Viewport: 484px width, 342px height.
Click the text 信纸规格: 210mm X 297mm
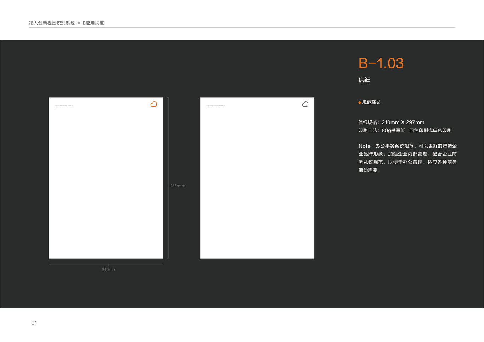pyautogui.click(x=391, y=122)
